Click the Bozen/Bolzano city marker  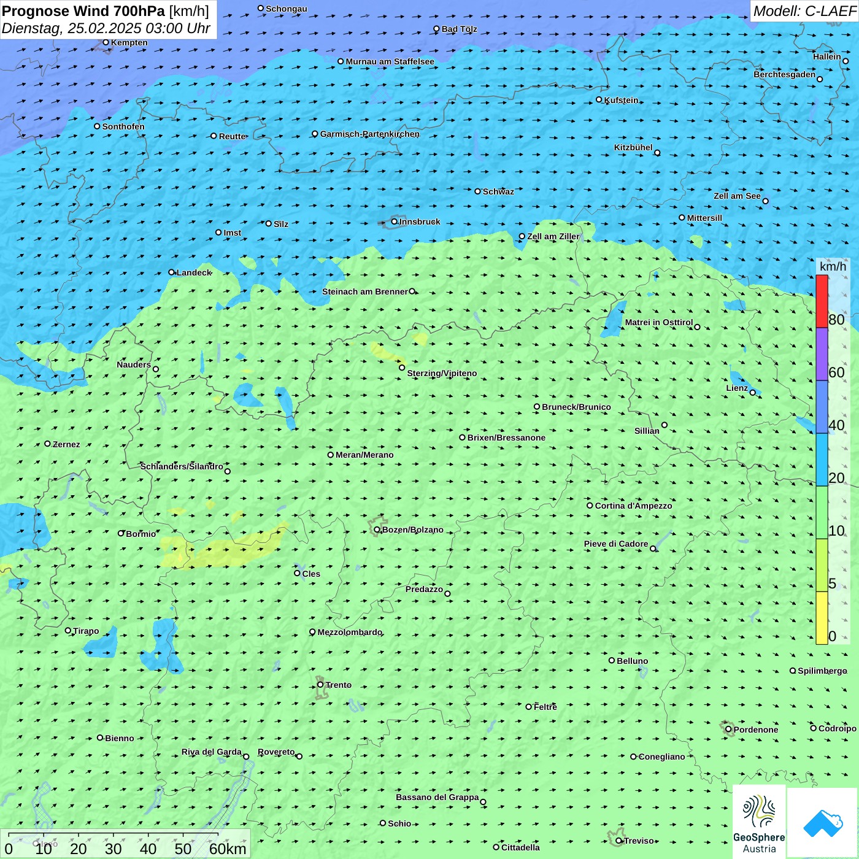pos(377,530)
